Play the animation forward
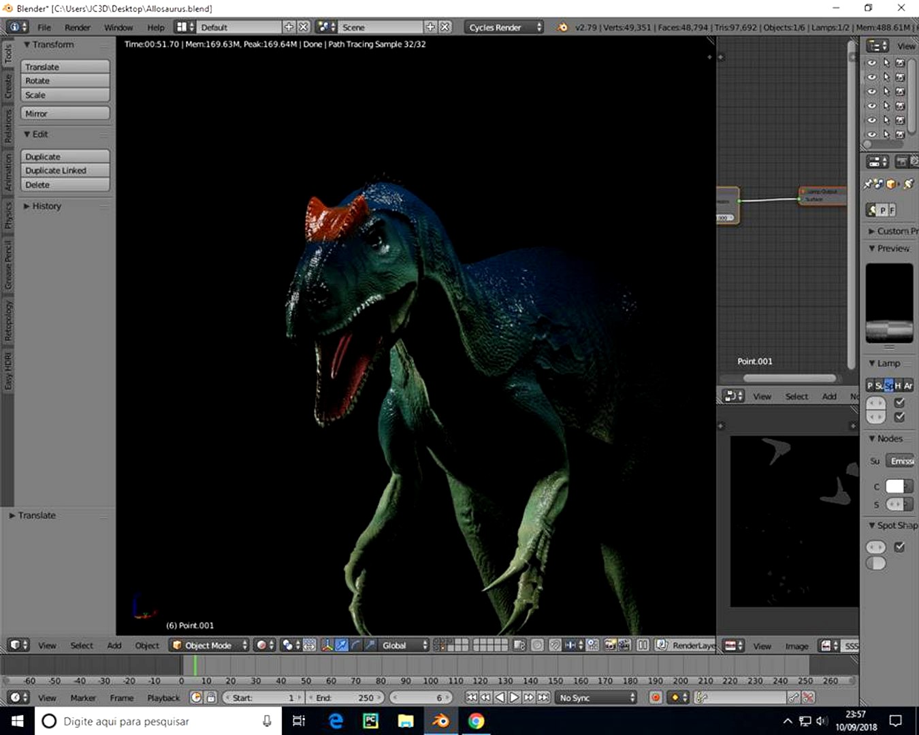Screen dimensions: 919x735 pos(514,697)
